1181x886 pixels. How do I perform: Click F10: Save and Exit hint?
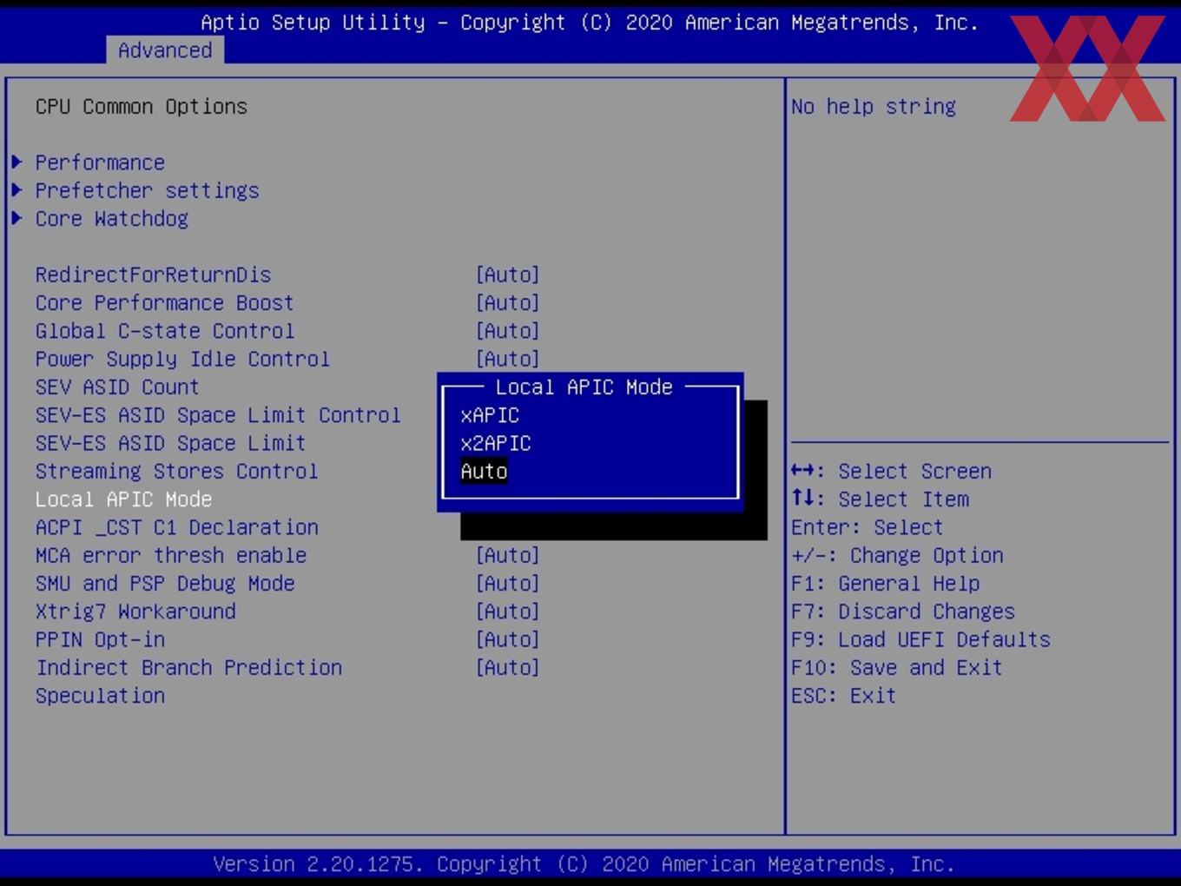point(897,667)
